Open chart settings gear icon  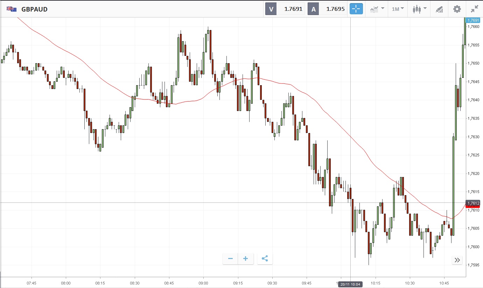tap(457, 9)
